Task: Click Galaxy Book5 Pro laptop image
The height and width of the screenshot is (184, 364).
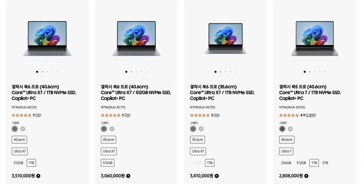Action: point(315,38)
